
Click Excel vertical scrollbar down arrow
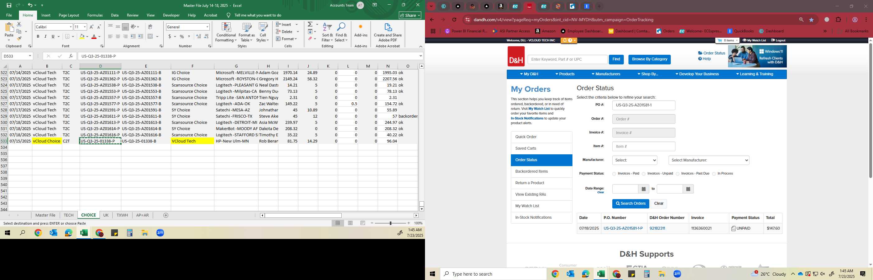coord(422,209)
